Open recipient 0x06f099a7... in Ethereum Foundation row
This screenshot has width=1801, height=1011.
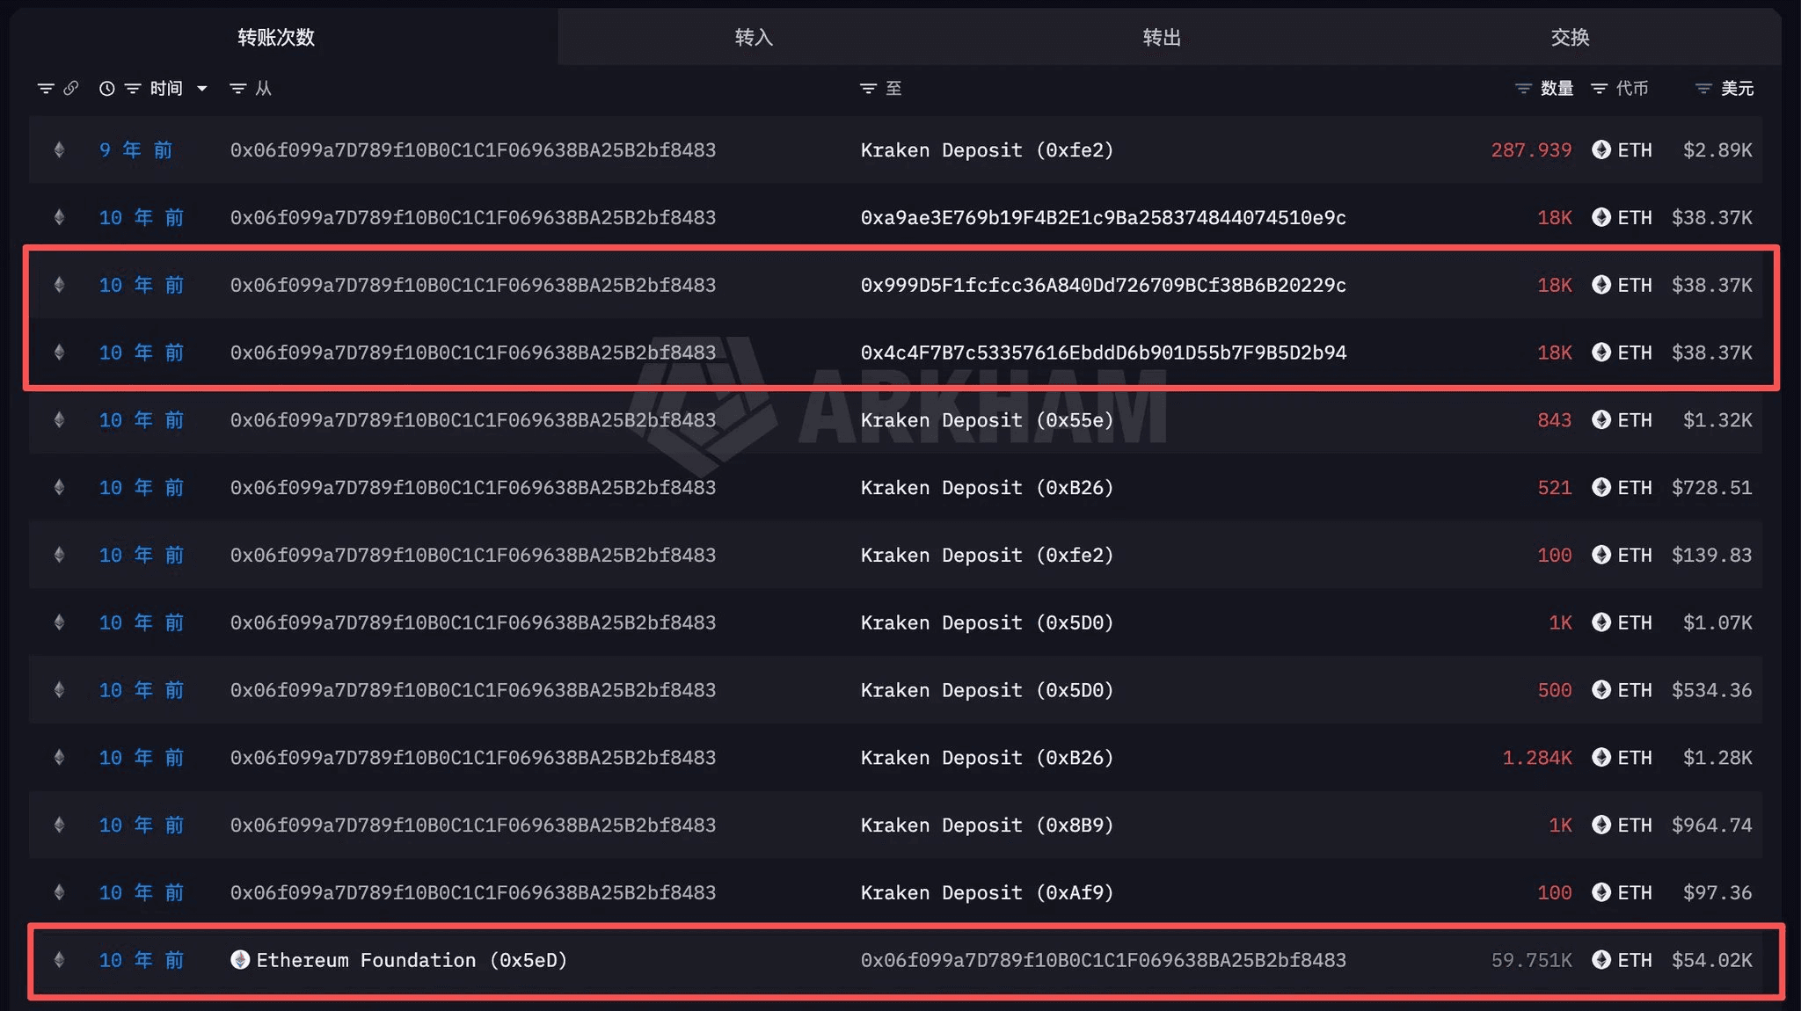tap(1103, 960)
